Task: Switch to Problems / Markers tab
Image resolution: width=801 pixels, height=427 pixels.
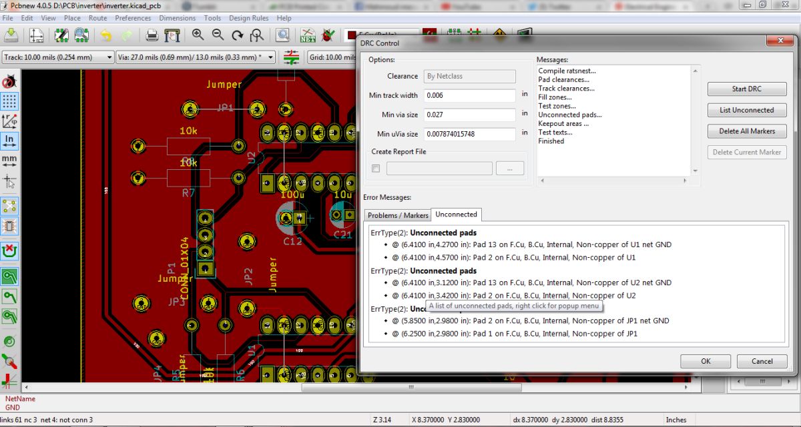Action: [x=398, y=215]
